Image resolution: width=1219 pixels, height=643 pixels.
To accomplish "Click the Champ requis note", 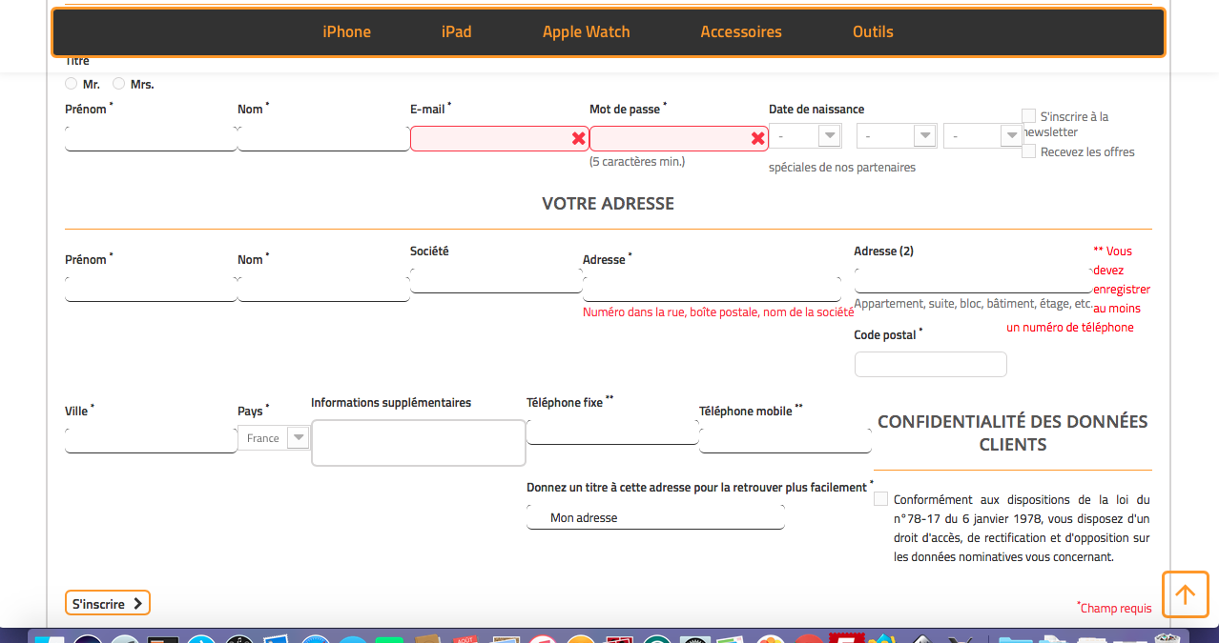I will tap(1114, 608).
